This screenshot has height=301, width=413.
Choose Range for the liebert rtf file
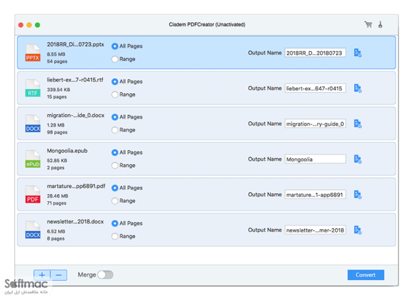point(115,94)
